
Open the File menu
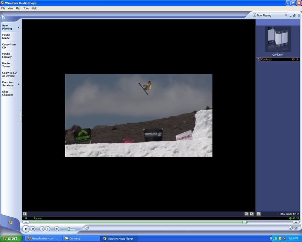pos(3,8)
